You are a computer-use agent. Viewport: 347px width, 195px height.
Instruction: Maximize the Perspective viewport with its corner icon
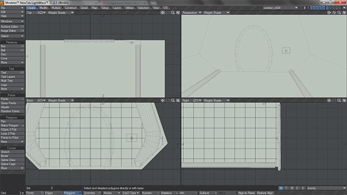click(344, 12)
